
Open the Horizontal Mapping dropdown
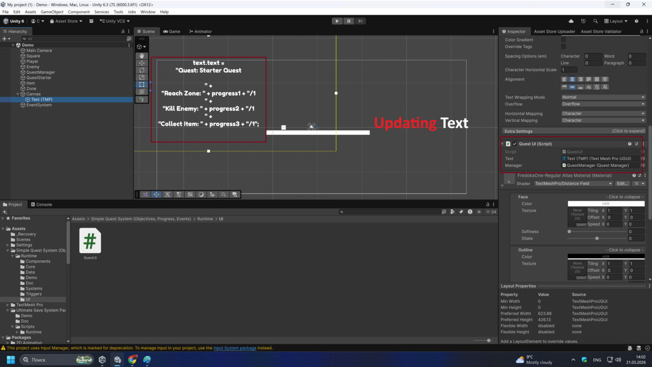point(603,114)
